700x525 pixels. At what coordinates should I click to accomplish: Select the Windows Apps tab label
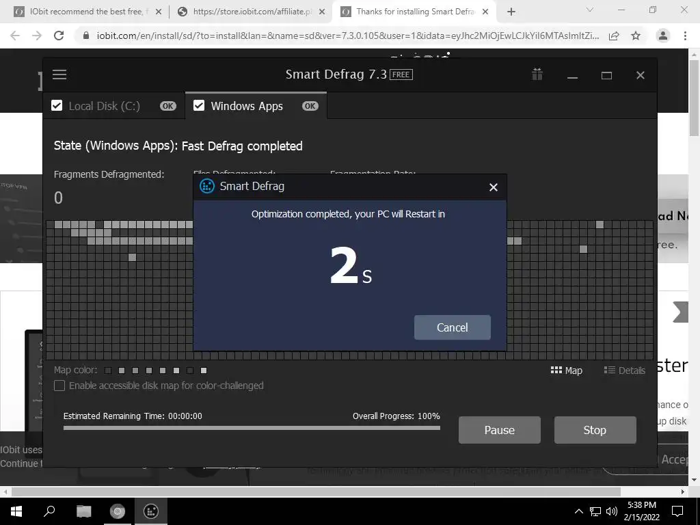247,106
